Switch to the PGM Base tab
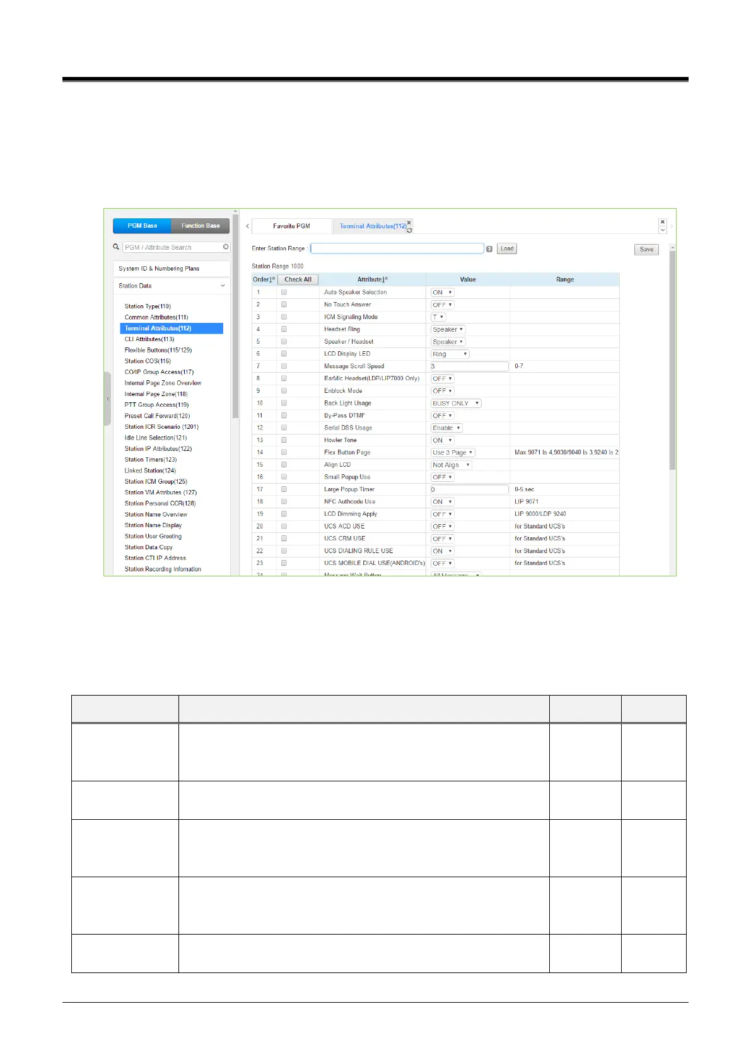The height and width of the screenshot is (1062, 751). (x=142, y=226)
